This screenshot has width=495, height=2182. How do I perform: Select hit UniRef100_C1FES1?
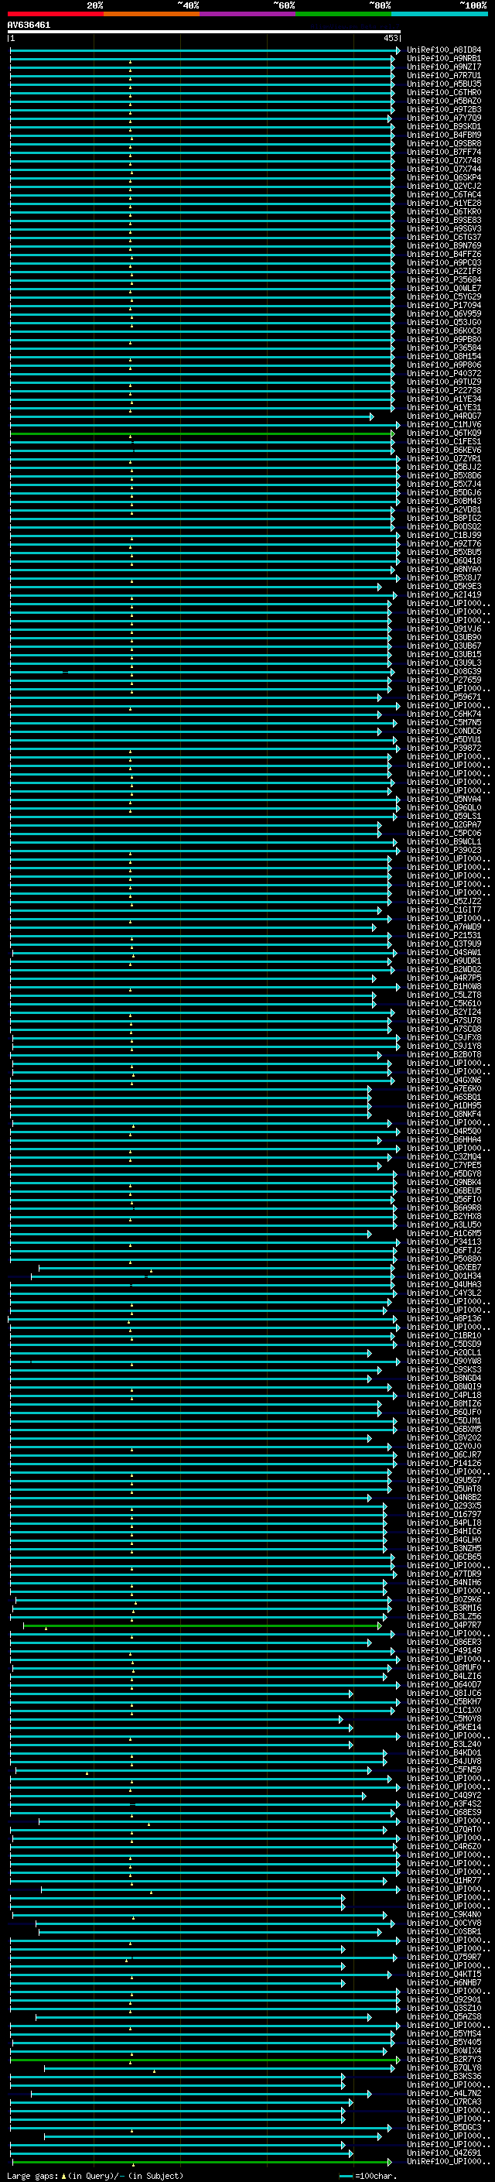444,441
